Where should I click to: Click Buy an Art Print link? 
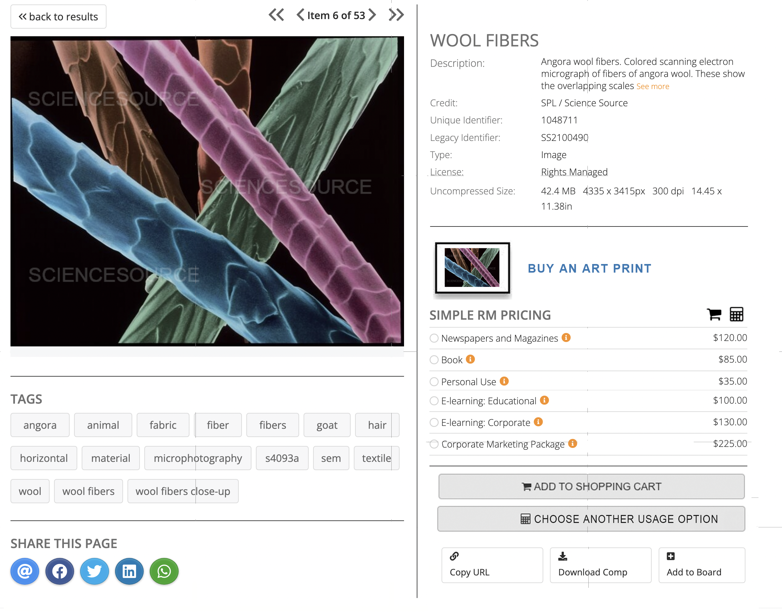[x=589, y=268]
